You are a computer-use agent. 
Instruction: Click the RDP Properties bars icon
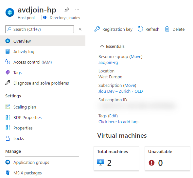(x=8, y=117)
